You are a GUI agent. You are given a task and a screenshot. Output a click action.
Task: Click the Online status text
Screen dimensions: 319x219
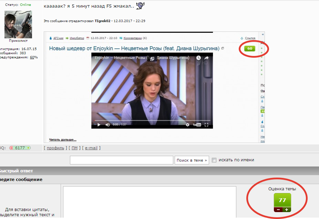[25, 5]
